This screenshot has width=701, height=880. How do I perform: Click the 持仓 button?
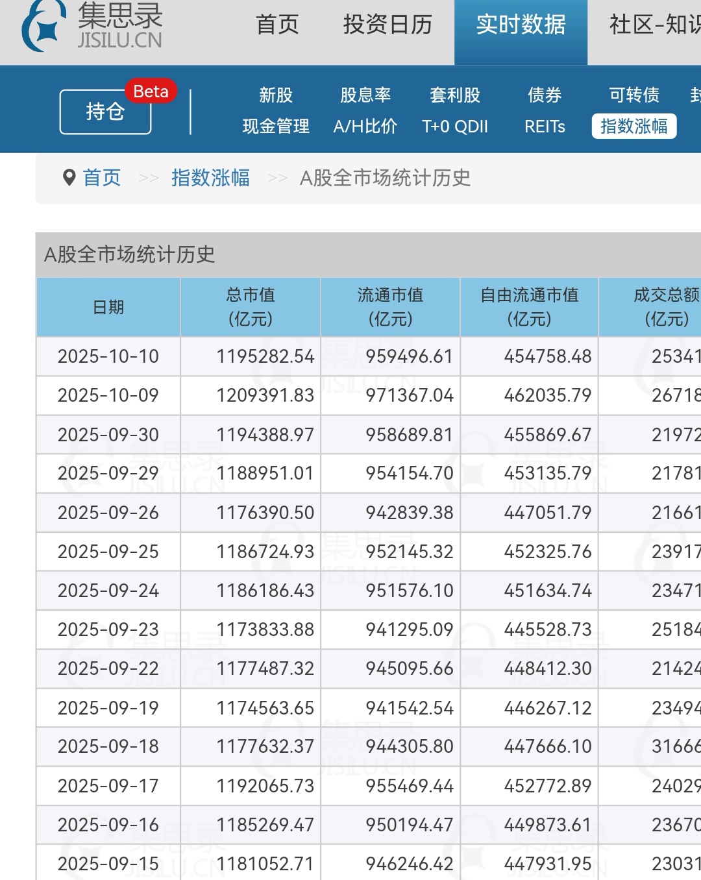[105, 112]
